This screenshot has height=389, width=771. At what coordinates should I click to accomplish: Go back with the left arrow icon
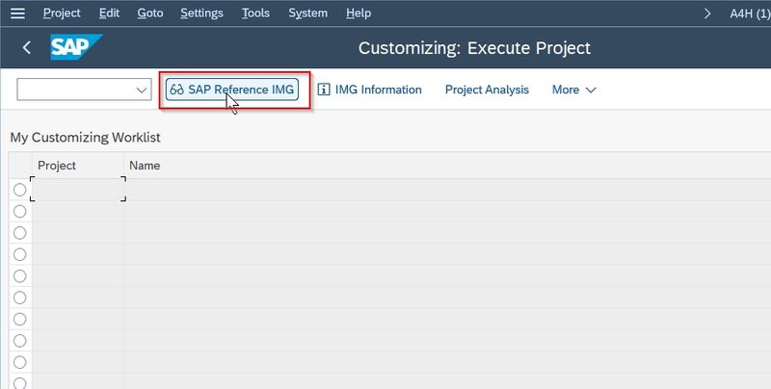(x=27, y=47)
